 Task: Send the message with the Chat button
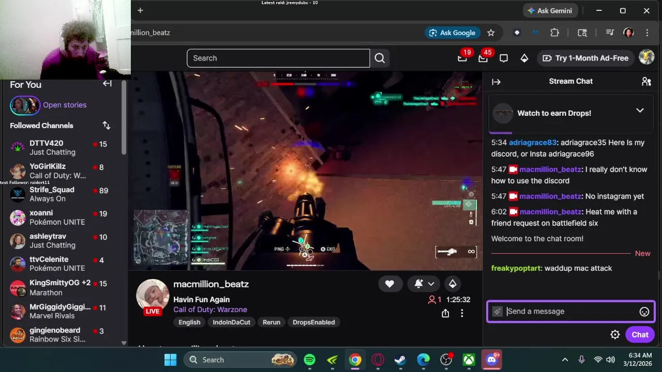tap(640, 335)
